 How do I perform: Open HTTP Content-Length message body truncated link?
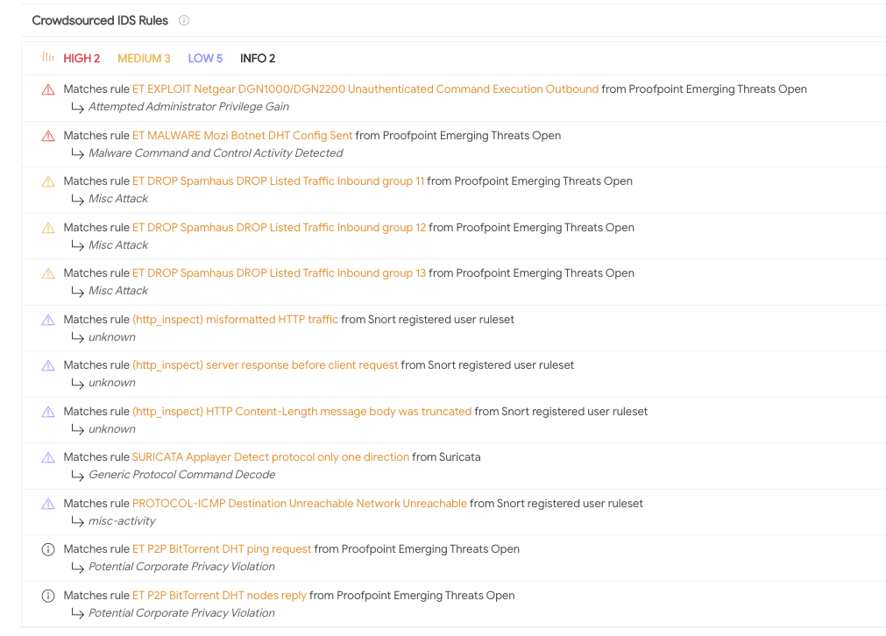[301, 412]
